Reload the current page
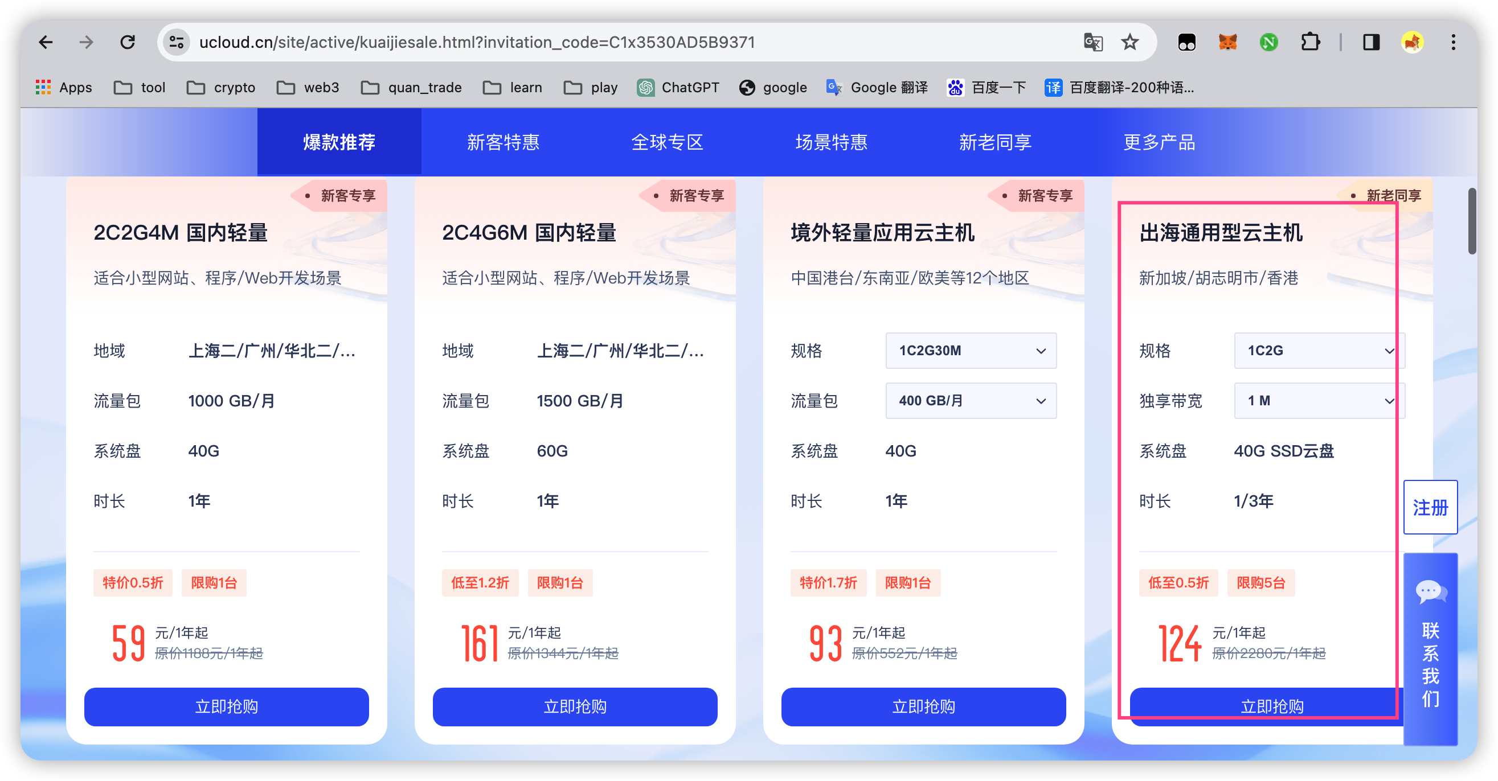1498x781 pixels. point(128,42)
